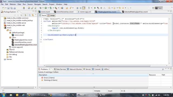Click the Previous Annotation icon in toolbar

click(x=115, y=8)
